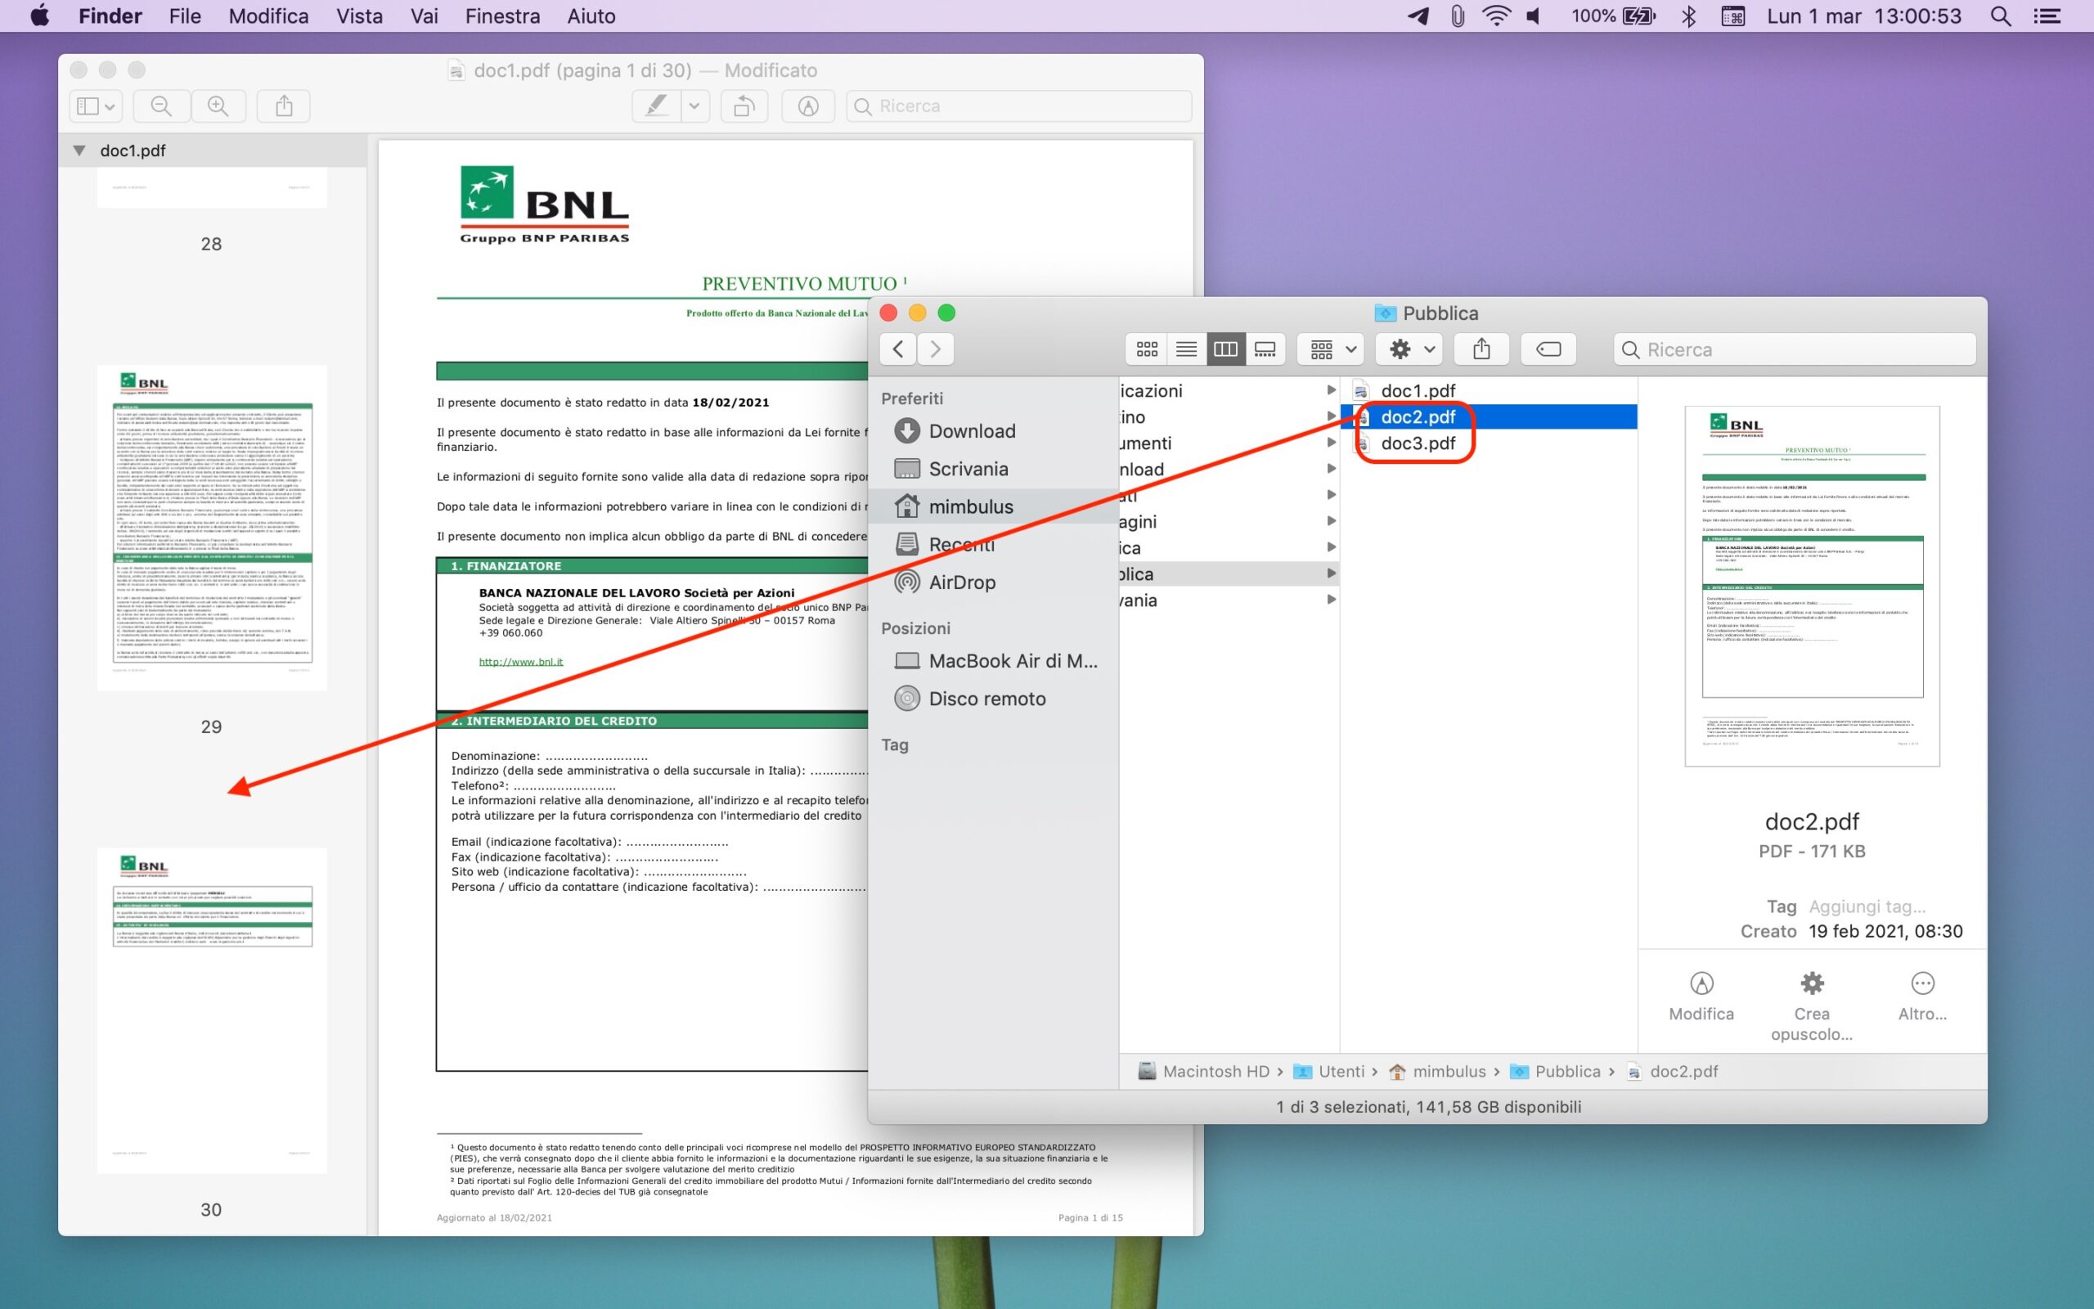The height and width of the screenshot is (1309, 2094).
Task: Select doc3.pdf in the file column
Action: [1418, 443]
